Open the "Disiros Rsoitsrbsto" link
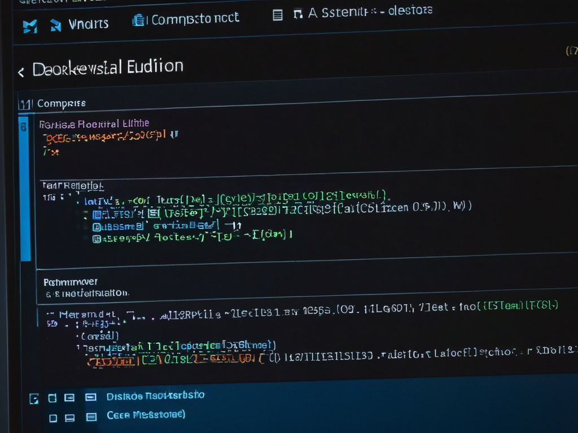Image resolution: width=578 pixels, height=433 pixels. [x=156, y=396]
